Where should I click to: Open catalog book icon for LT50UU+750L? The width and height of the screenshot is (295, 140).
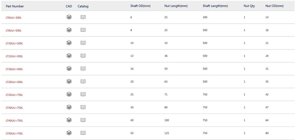click(83, 133)
